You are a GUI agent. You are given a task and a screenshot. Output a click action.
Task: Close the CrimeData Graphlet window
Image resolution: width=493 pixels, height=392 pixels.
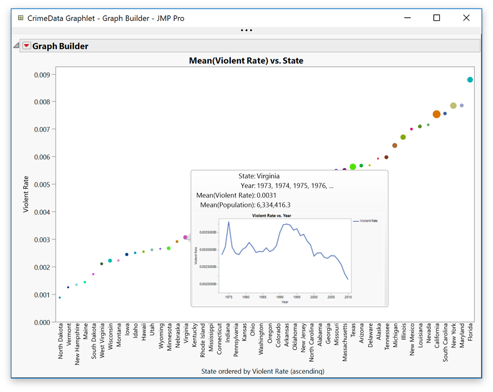click(466, 18)
